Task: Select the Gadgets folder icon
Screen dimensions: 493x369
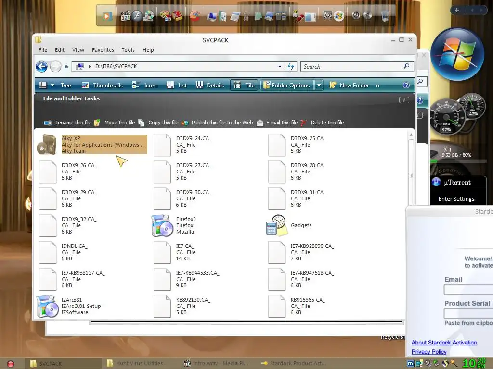Action: tap(277, 225)
